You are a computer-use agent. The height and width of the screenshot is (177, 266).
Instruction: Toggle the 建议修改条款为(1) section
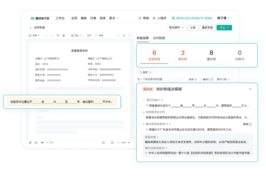(x=158, y=124)
